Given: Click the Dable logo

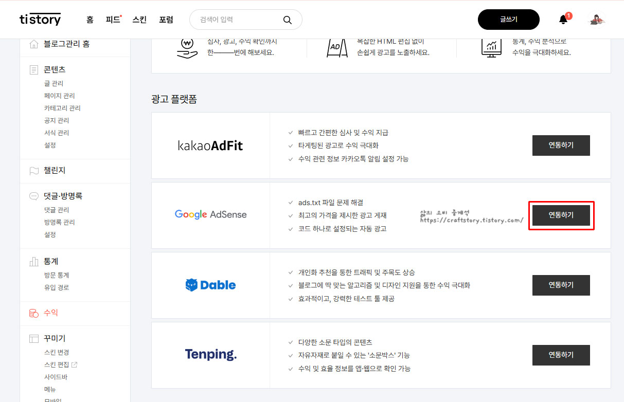Looking at the screenshot, I should tap(210, 285).
